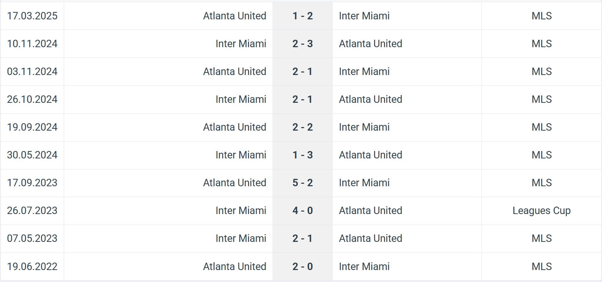Screen dimensions: 602x282
Task: View the 5 - 2 result from 17.09.2023
Action: click(302, 183)
